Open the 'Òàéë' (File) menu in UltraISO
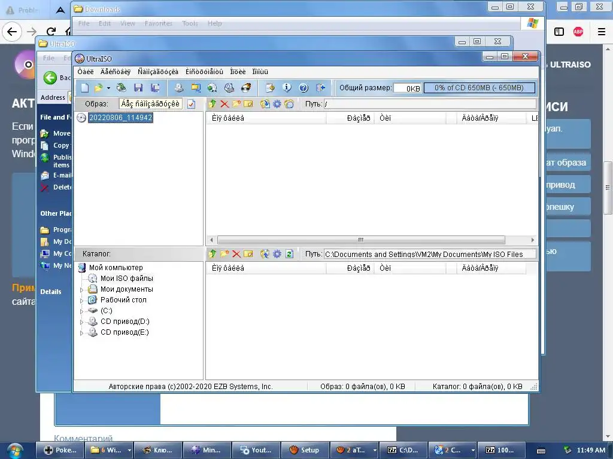Image resolution: width=613 pixels, height=459 pixels. click(86, 72)
